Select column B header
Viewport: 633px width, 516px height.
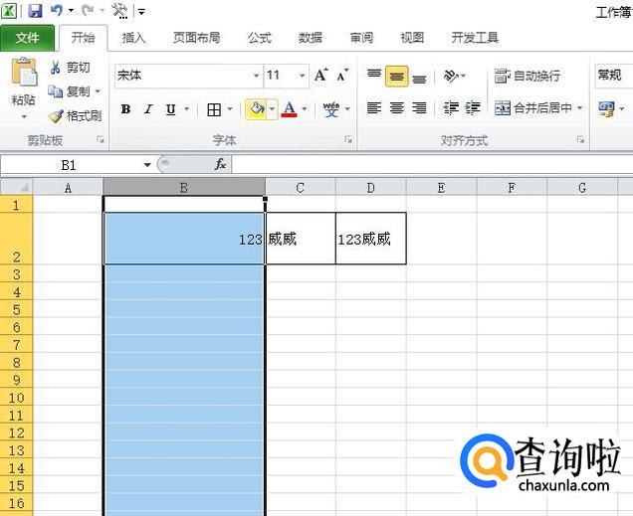[184, 188]
